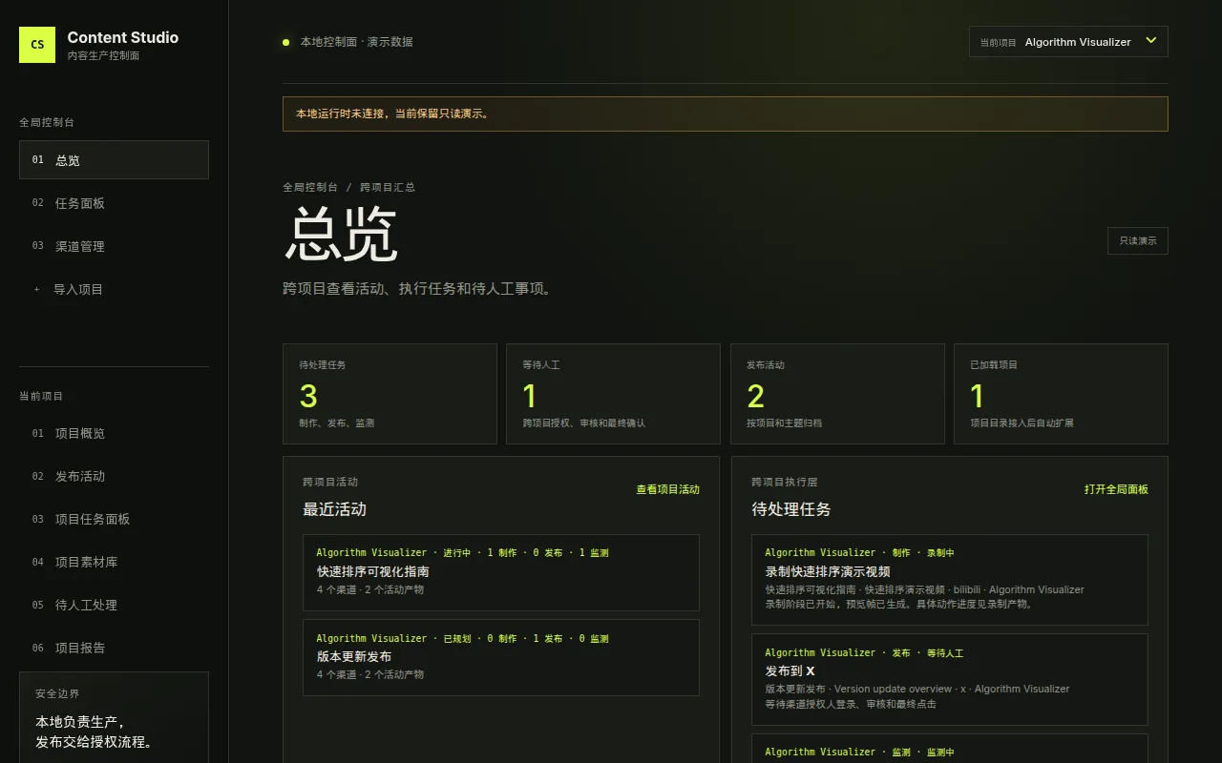Open 快速排序可视化指南 activity entry
Viewport: 1222px width, 763px height.
click(501, 572)
